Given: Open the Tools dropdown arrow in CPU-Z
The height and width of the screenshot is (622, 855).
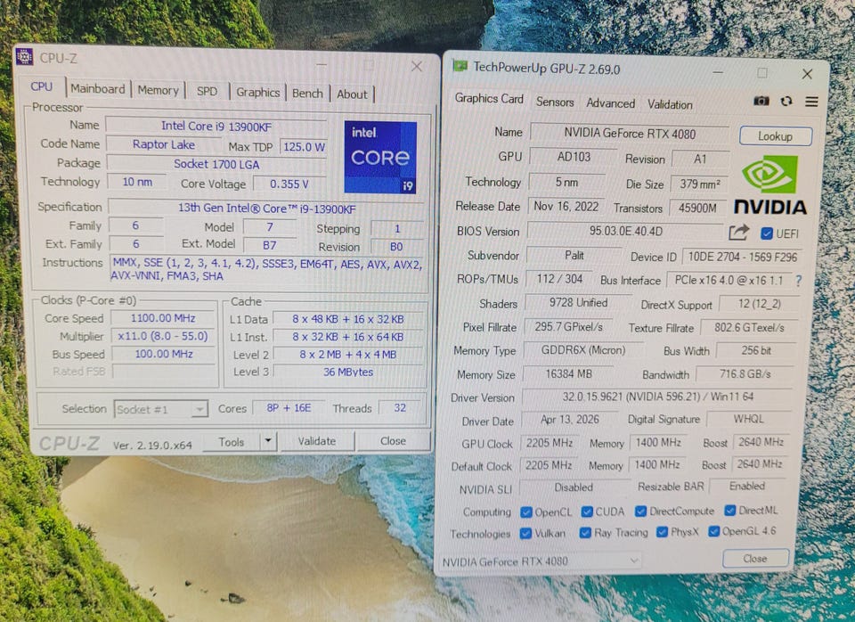Looking at the screenshot, I should (x=268, y=440).
